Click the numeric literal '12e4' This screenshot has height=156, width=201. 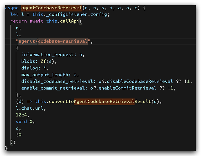pyautogui.click(x=21, y=115)
